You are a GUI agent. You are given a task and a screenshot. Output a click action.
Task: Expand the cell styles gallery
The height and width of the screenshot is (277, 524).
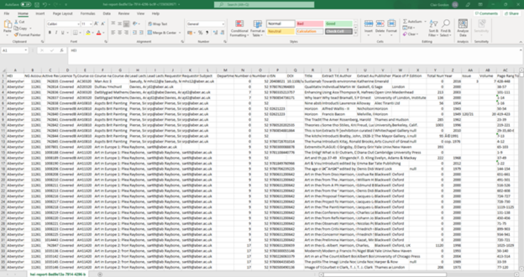pos(355,33)
